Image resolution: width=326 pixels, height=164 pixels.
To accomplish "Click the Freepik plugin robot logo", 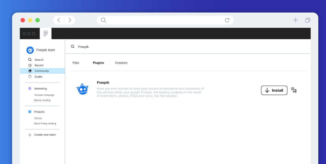I will coord(83,89).
